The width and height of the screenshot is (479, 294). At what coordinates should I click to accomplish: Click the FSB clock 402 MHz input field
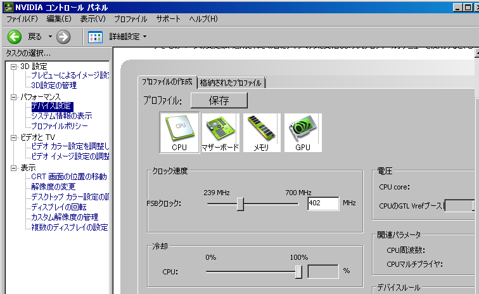(x=323, y=203)
